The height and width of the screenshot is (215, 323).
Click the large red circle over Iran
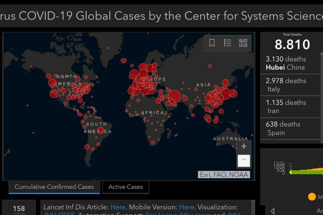(x=174, y=97)
